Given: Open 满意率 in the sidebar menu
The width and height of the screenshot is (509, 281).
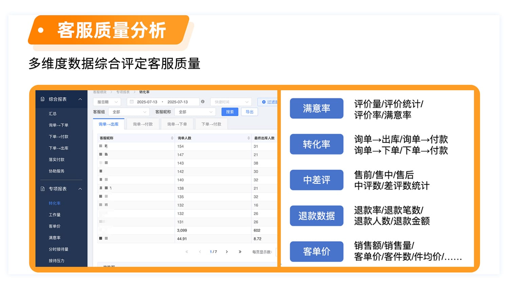Looking at the screenshot, I should point(55,238).
